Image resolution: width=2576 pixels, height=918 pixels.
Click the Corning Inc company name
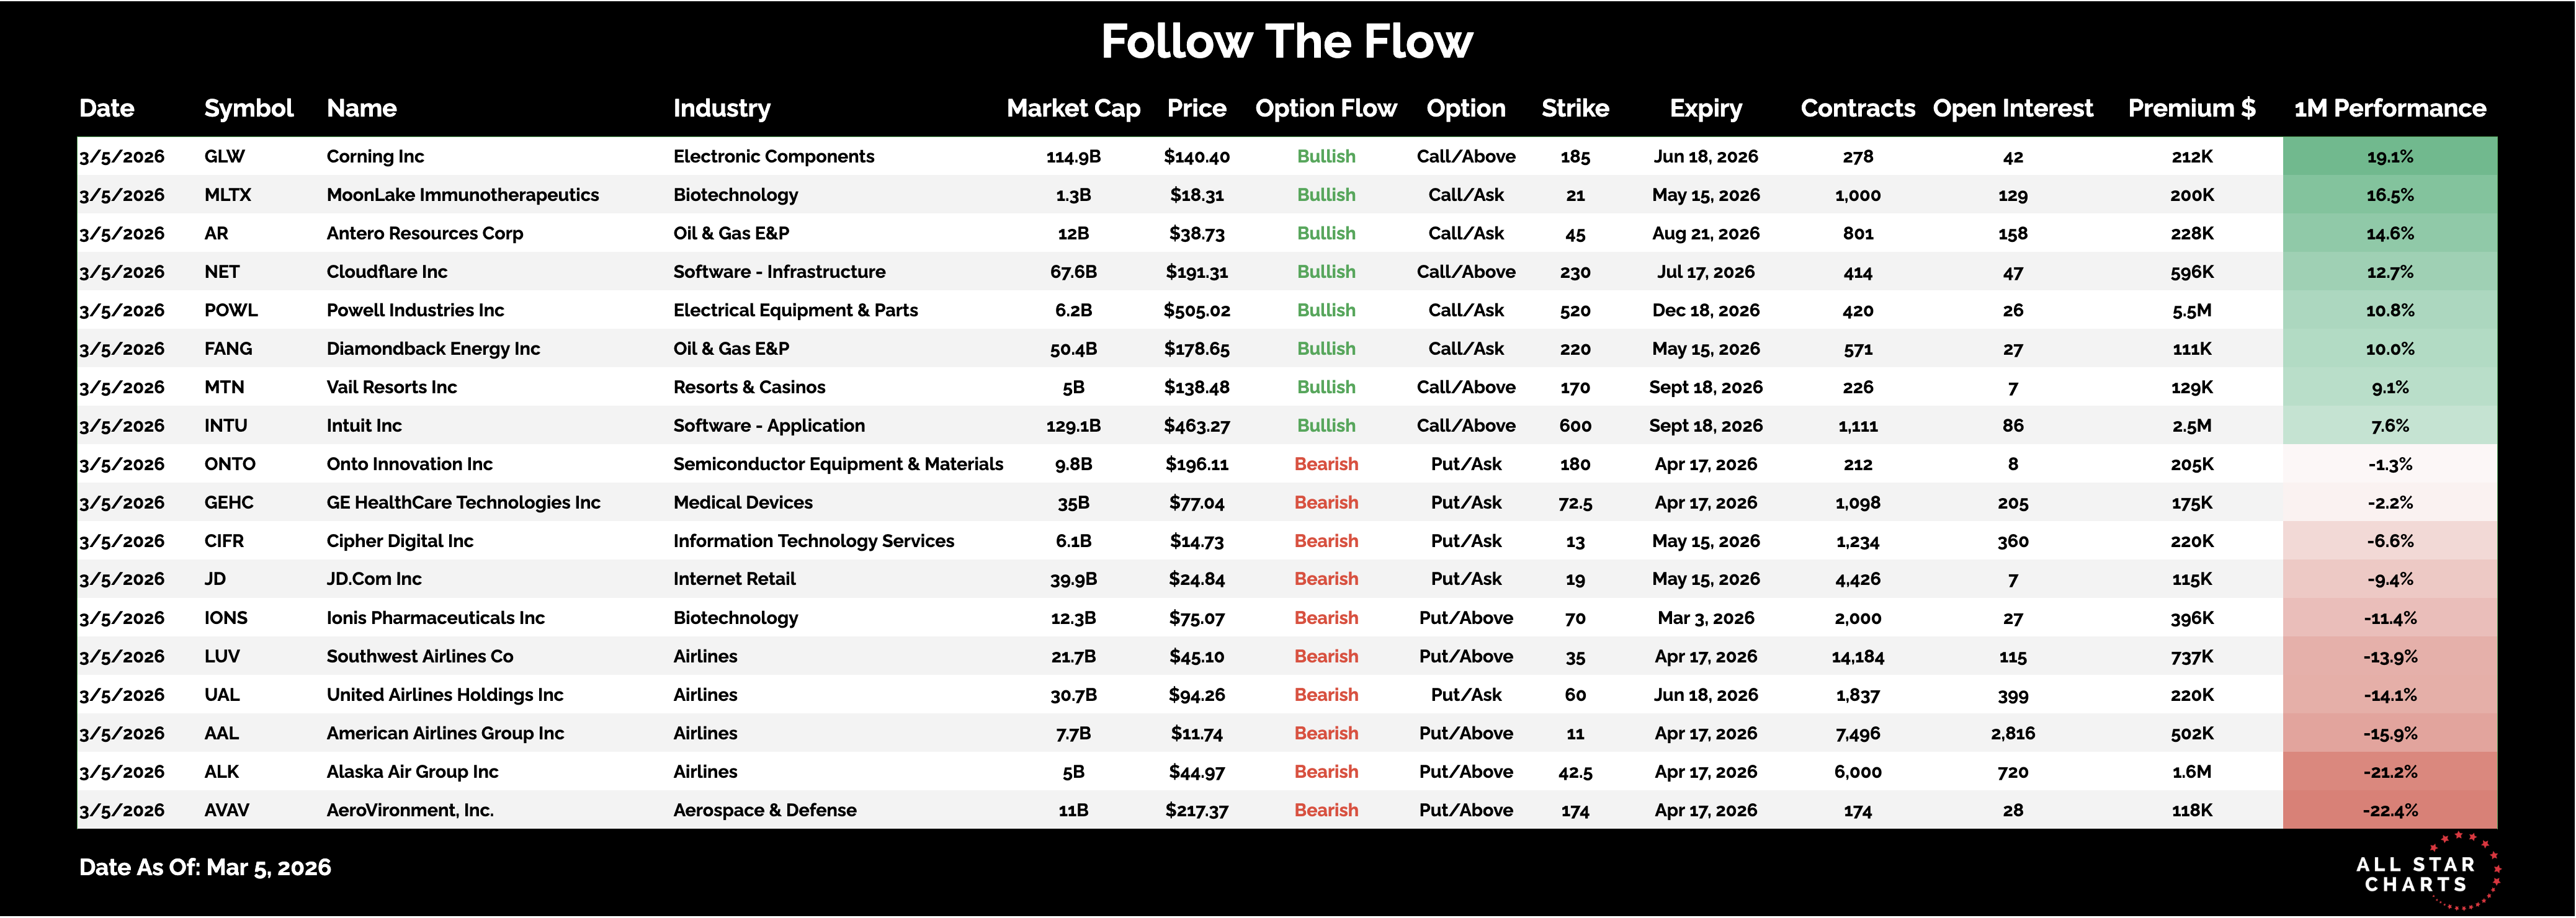(375, 157)
